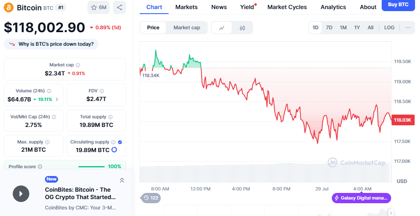
Task: Switch to candlestick chart icon
Action: coord(242,28)
